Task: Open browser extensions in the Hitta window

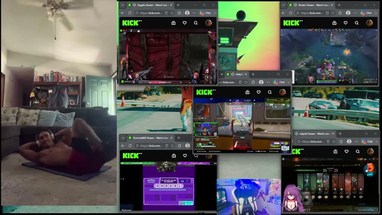Action: (x=253, y=82)
